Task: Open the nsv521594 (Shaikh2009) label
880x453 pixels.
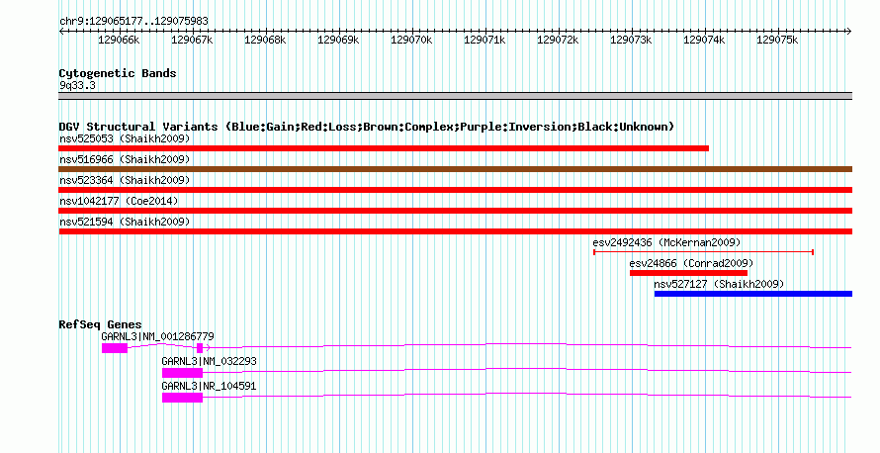Action: [x=125, y=222]
